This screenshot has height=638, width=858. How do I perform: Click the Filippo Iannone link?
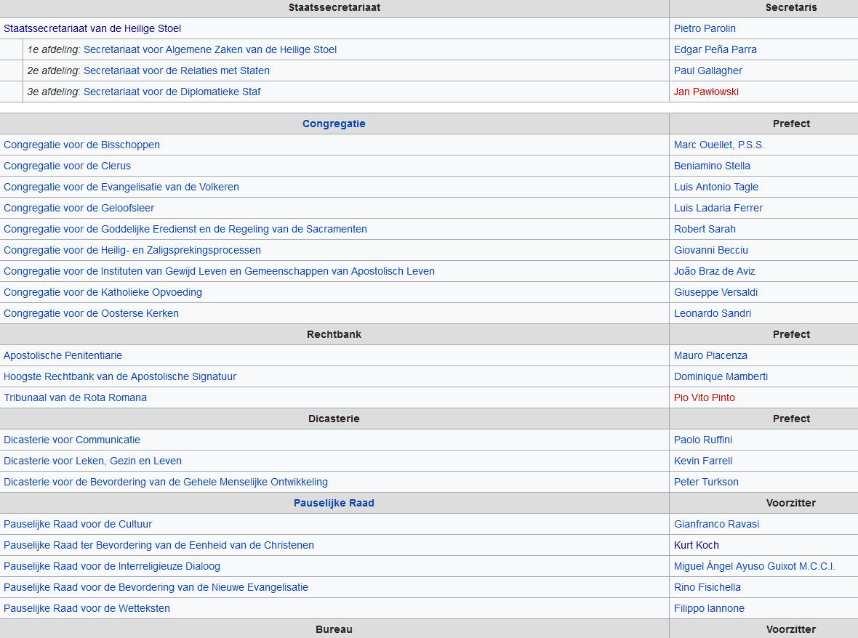coord(709,608)
